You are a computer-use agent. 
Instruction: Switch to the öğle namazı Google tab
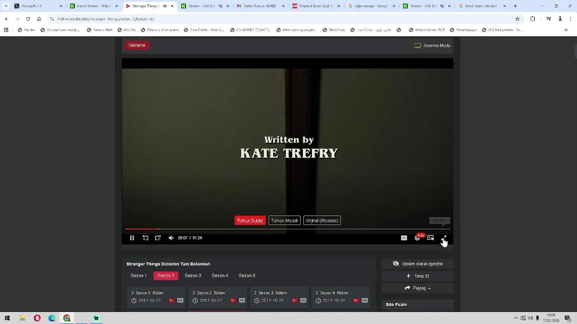point(371,6)
